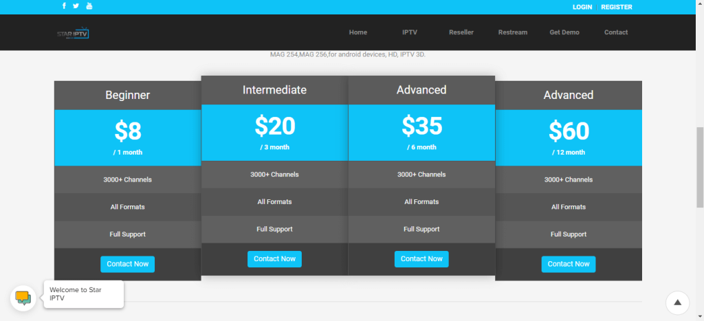Click the Beginner plan heading
The width and height of the screenshot is (704, 321).
point(127,95)
